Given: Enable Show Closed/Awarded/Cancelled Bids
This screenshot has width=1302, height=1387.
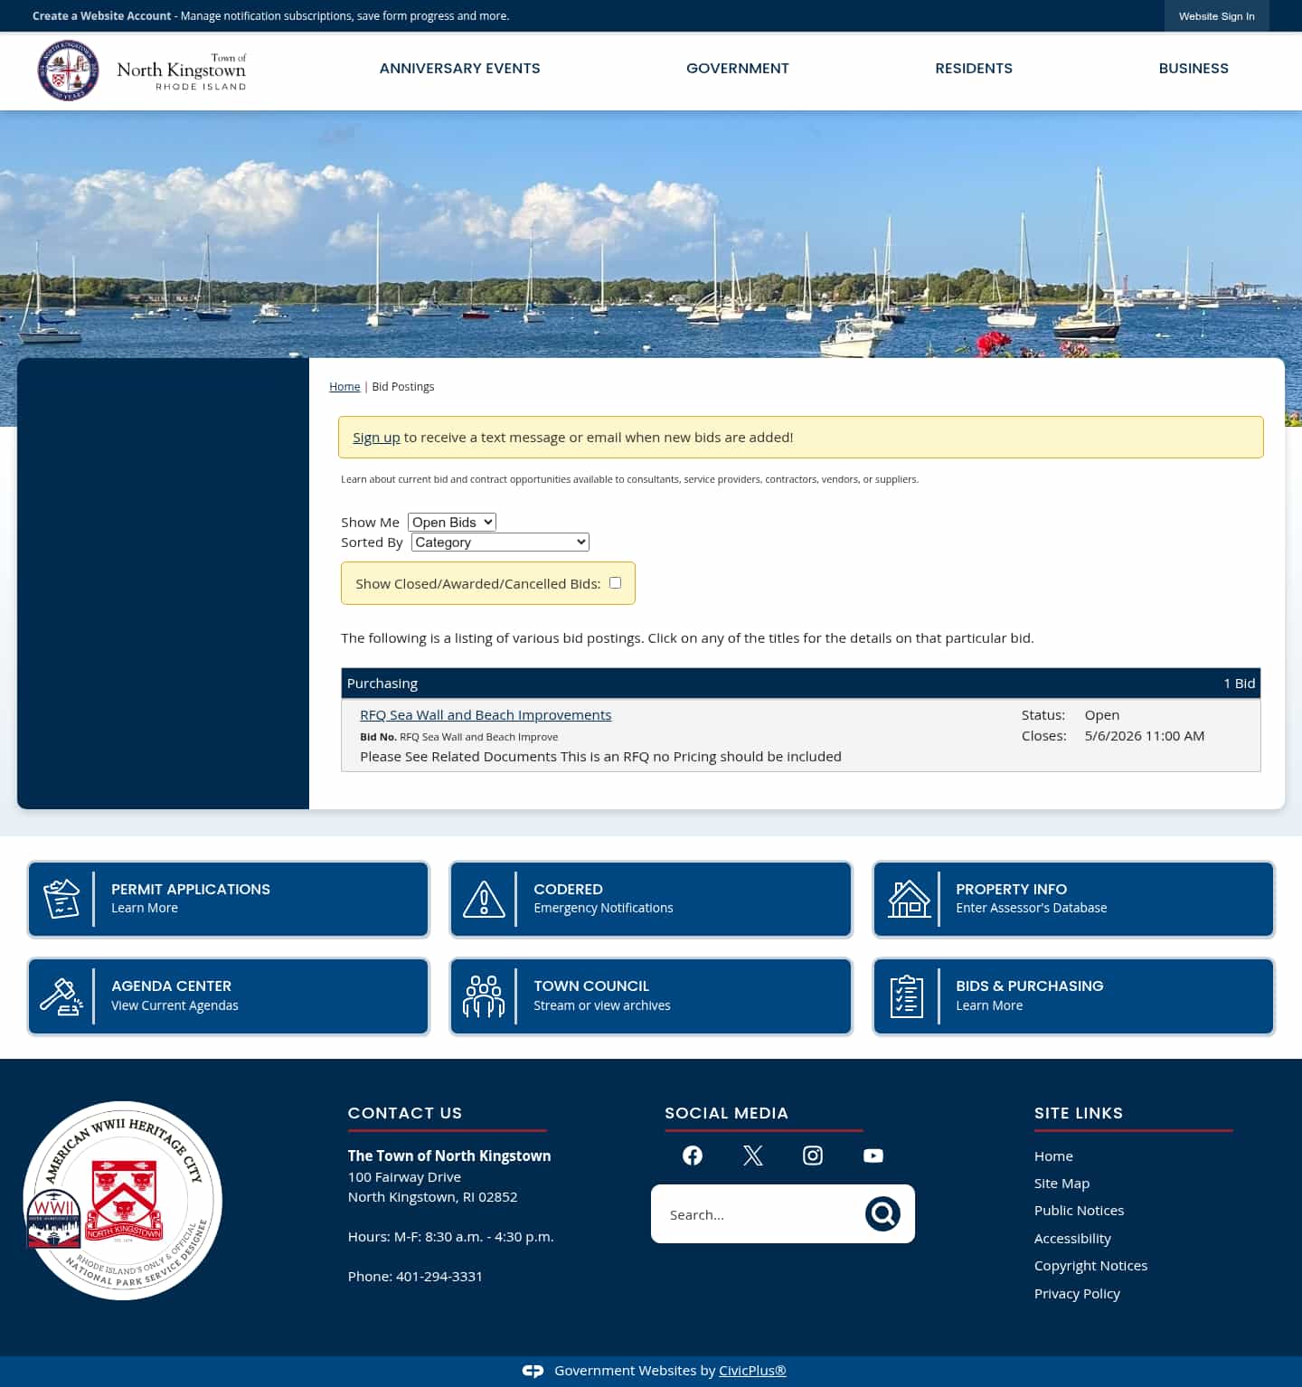Looking at the screenshot, I should coord(615,582).
